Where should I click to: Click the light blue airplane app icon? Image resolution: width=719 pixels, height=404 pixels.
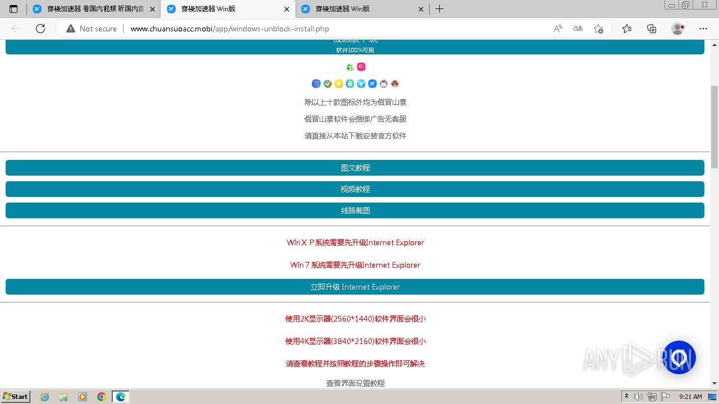(x=361, y=84)
